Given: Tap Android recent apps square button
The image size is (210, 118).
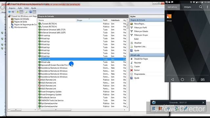Looking at the screenshot, I should coord(193,80).
